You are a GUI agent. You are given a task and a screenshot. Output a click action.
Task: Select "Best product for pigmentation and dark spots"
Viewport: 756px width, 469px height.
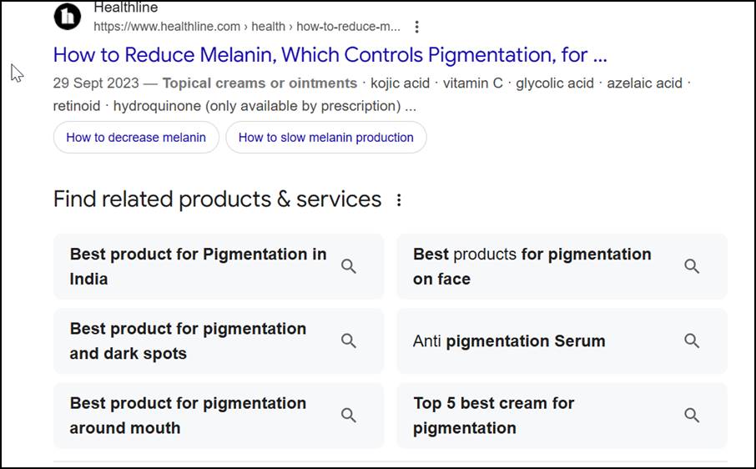pyautogui.click(x=188, y=340)
